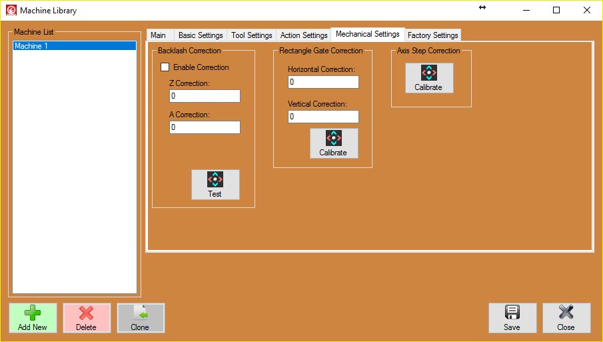Click the Horizontal Correction input field
This screenshot has width=603, height=342.
(323, 82)
